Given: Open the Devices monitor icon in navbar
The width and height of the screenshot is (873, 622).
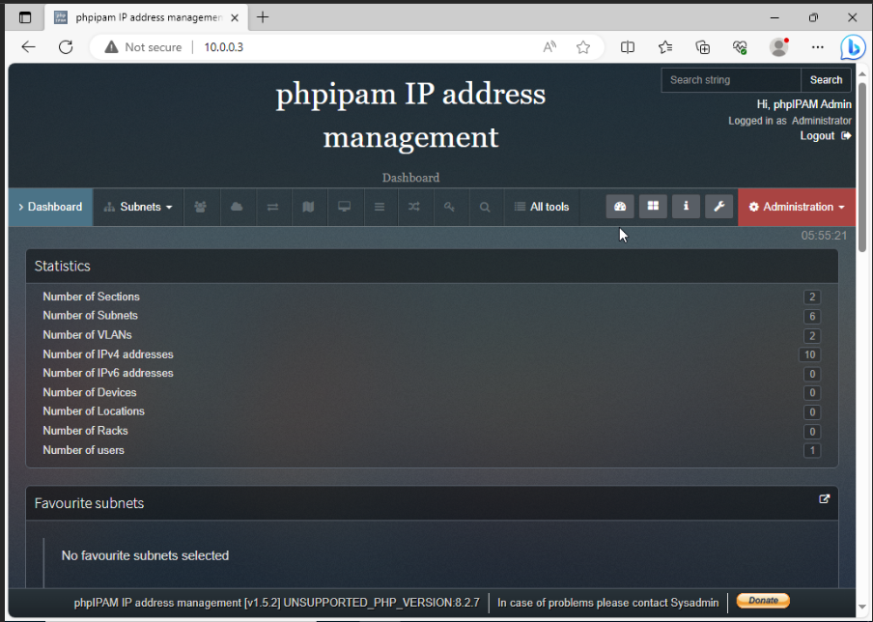Looking at the screenshot, I should click(x=345, y=207).
